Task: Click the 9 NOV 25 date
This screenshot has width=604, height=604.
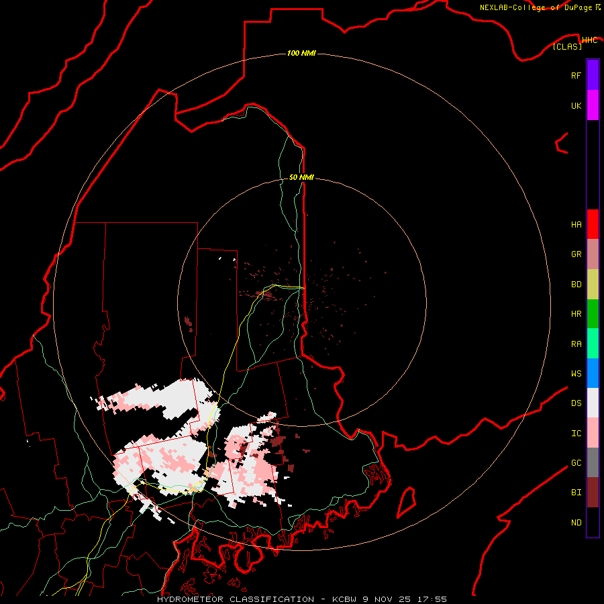Action: tap(387, 599)
